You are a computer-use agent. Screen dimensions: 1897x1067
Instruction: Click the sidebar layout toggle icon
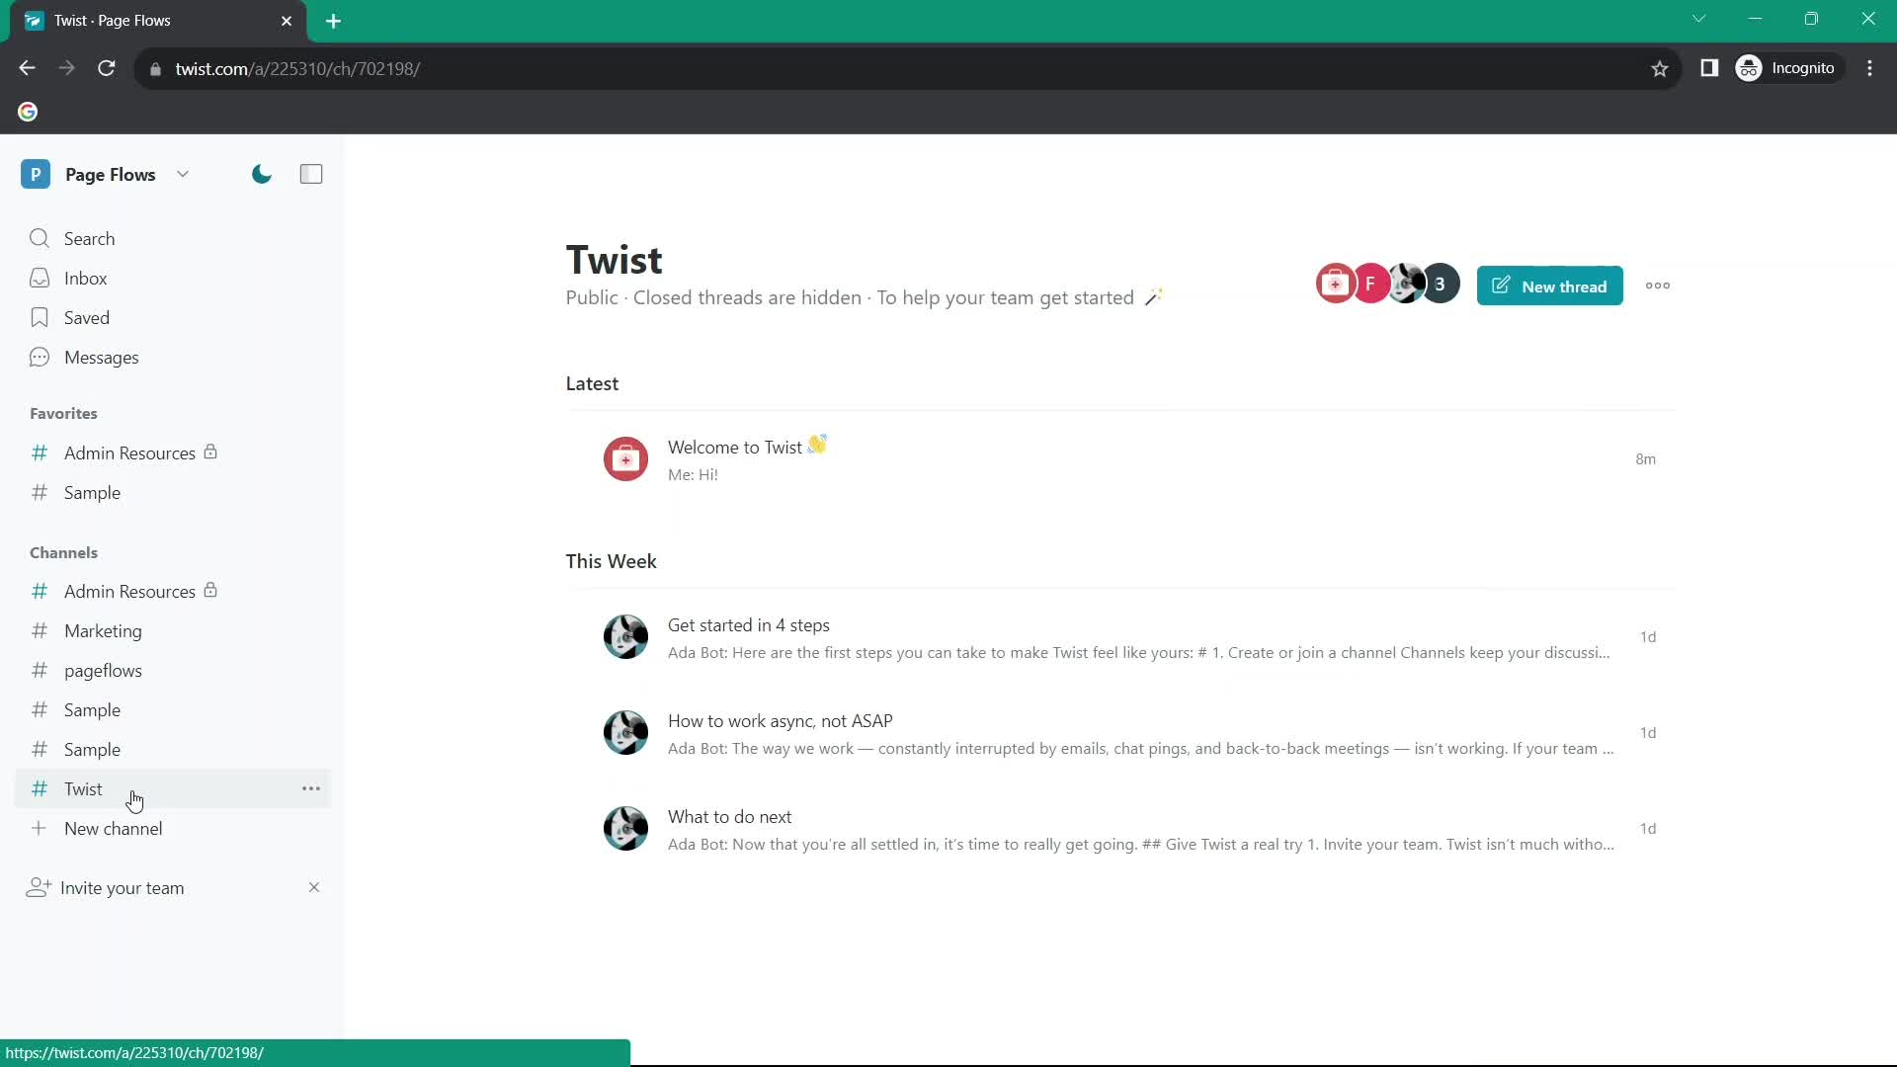click(x=310, y=173)
